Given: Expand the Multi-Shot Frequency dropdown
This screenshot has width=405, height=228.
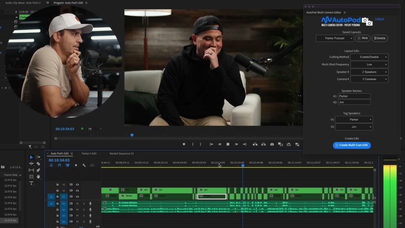Looking at the screenshot, I should (369, 65).
